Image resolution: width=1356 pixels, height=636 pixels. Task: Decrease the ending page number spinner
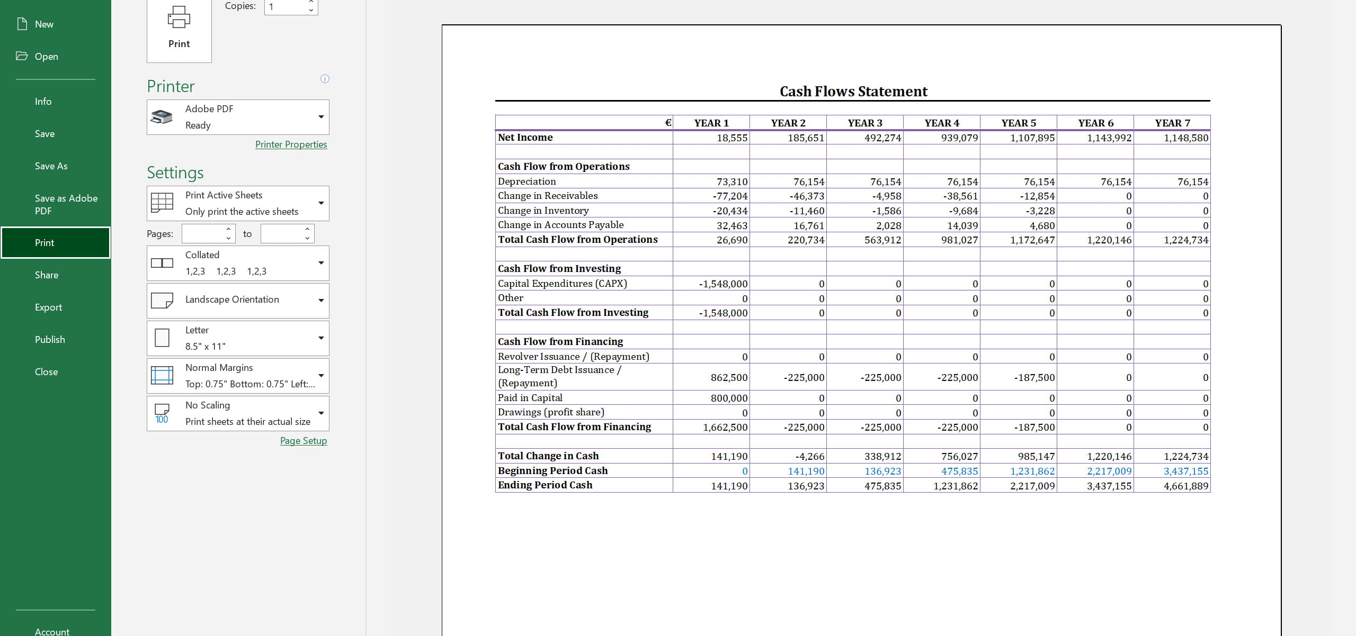point(307,238)
